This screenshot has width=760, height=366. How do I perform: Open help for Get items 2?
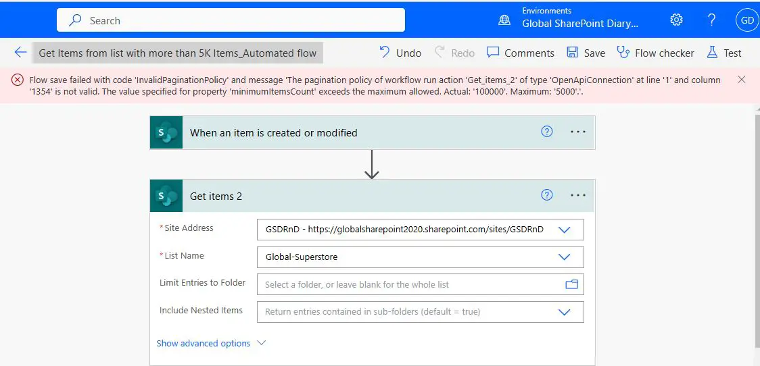click(547, 195)
